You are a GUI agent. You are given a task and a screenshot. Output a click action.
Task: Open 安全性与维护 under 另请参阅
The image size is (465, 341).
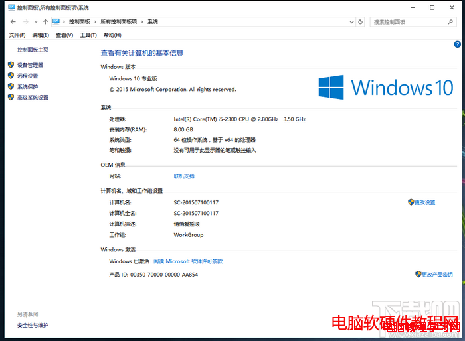(33, 325)
